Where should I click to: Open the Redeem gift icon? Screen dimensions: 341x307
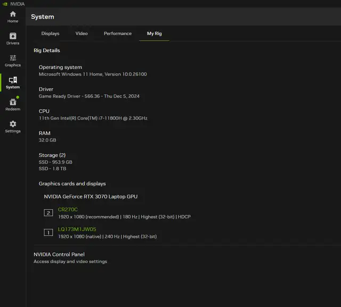pos(13,102)
